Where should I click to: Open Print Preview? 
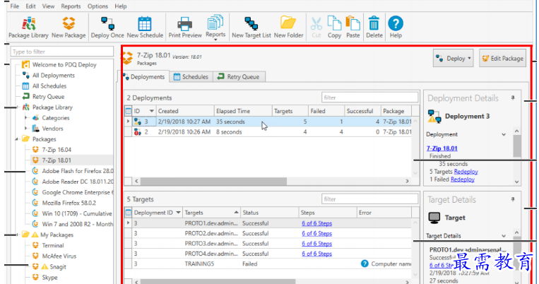tap(185, 27)
